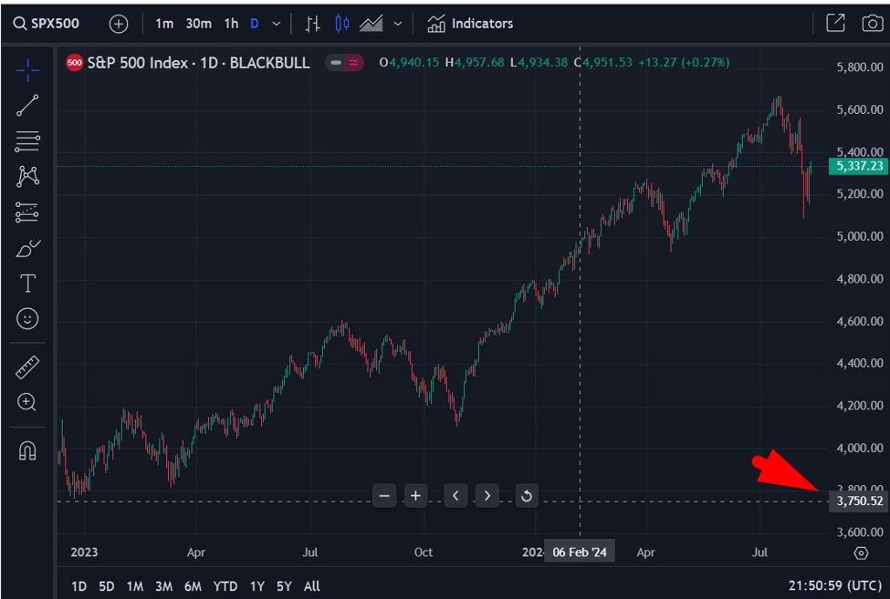Switch to the 5Y range tab
The image size is (890, 599).
pyautogui.click(x=284, y=586)
